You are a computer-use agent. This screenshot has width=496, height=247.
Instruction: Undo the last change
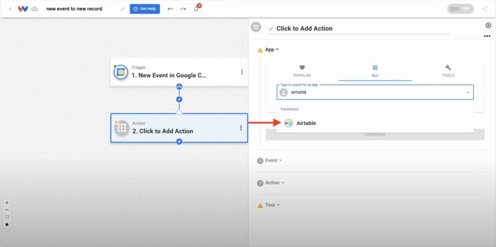click(x=170, y=9)
